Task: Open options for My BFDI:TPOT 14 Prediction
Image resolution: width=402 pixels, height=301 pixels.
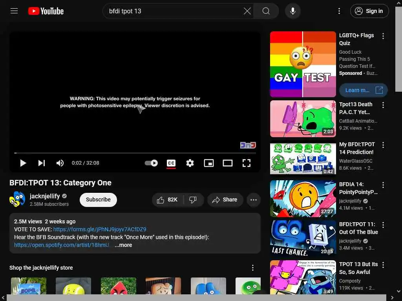Action: pyautogui.click(x=383, y=145)
